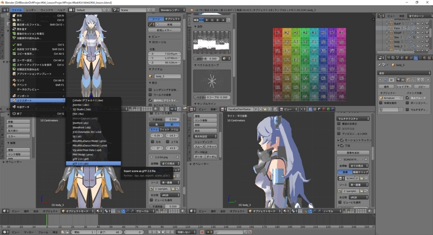
Task: Click the translate manipulator arrow icon in left viewport
Action: tap(123, 211)
